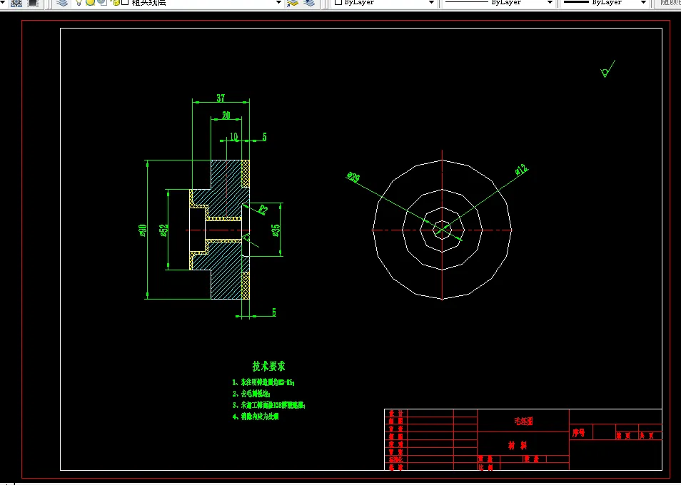Select technical requirement line 4 消除内应力处理
This screenshot has width=681, height=485.
point(256,417)
